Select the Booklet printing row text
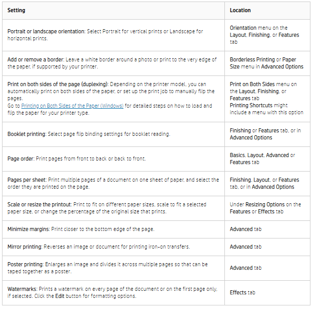317x318 pixels. click(89, 134)
